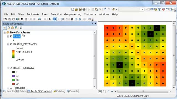Screen dimensions: 177x99
Task: Switch to Layout View button
Action: [x=103, y=91]
